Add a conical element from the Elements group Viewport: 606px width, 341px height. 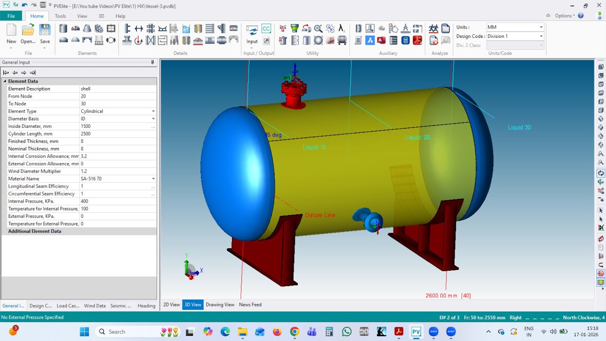click(x=87, y=29)
